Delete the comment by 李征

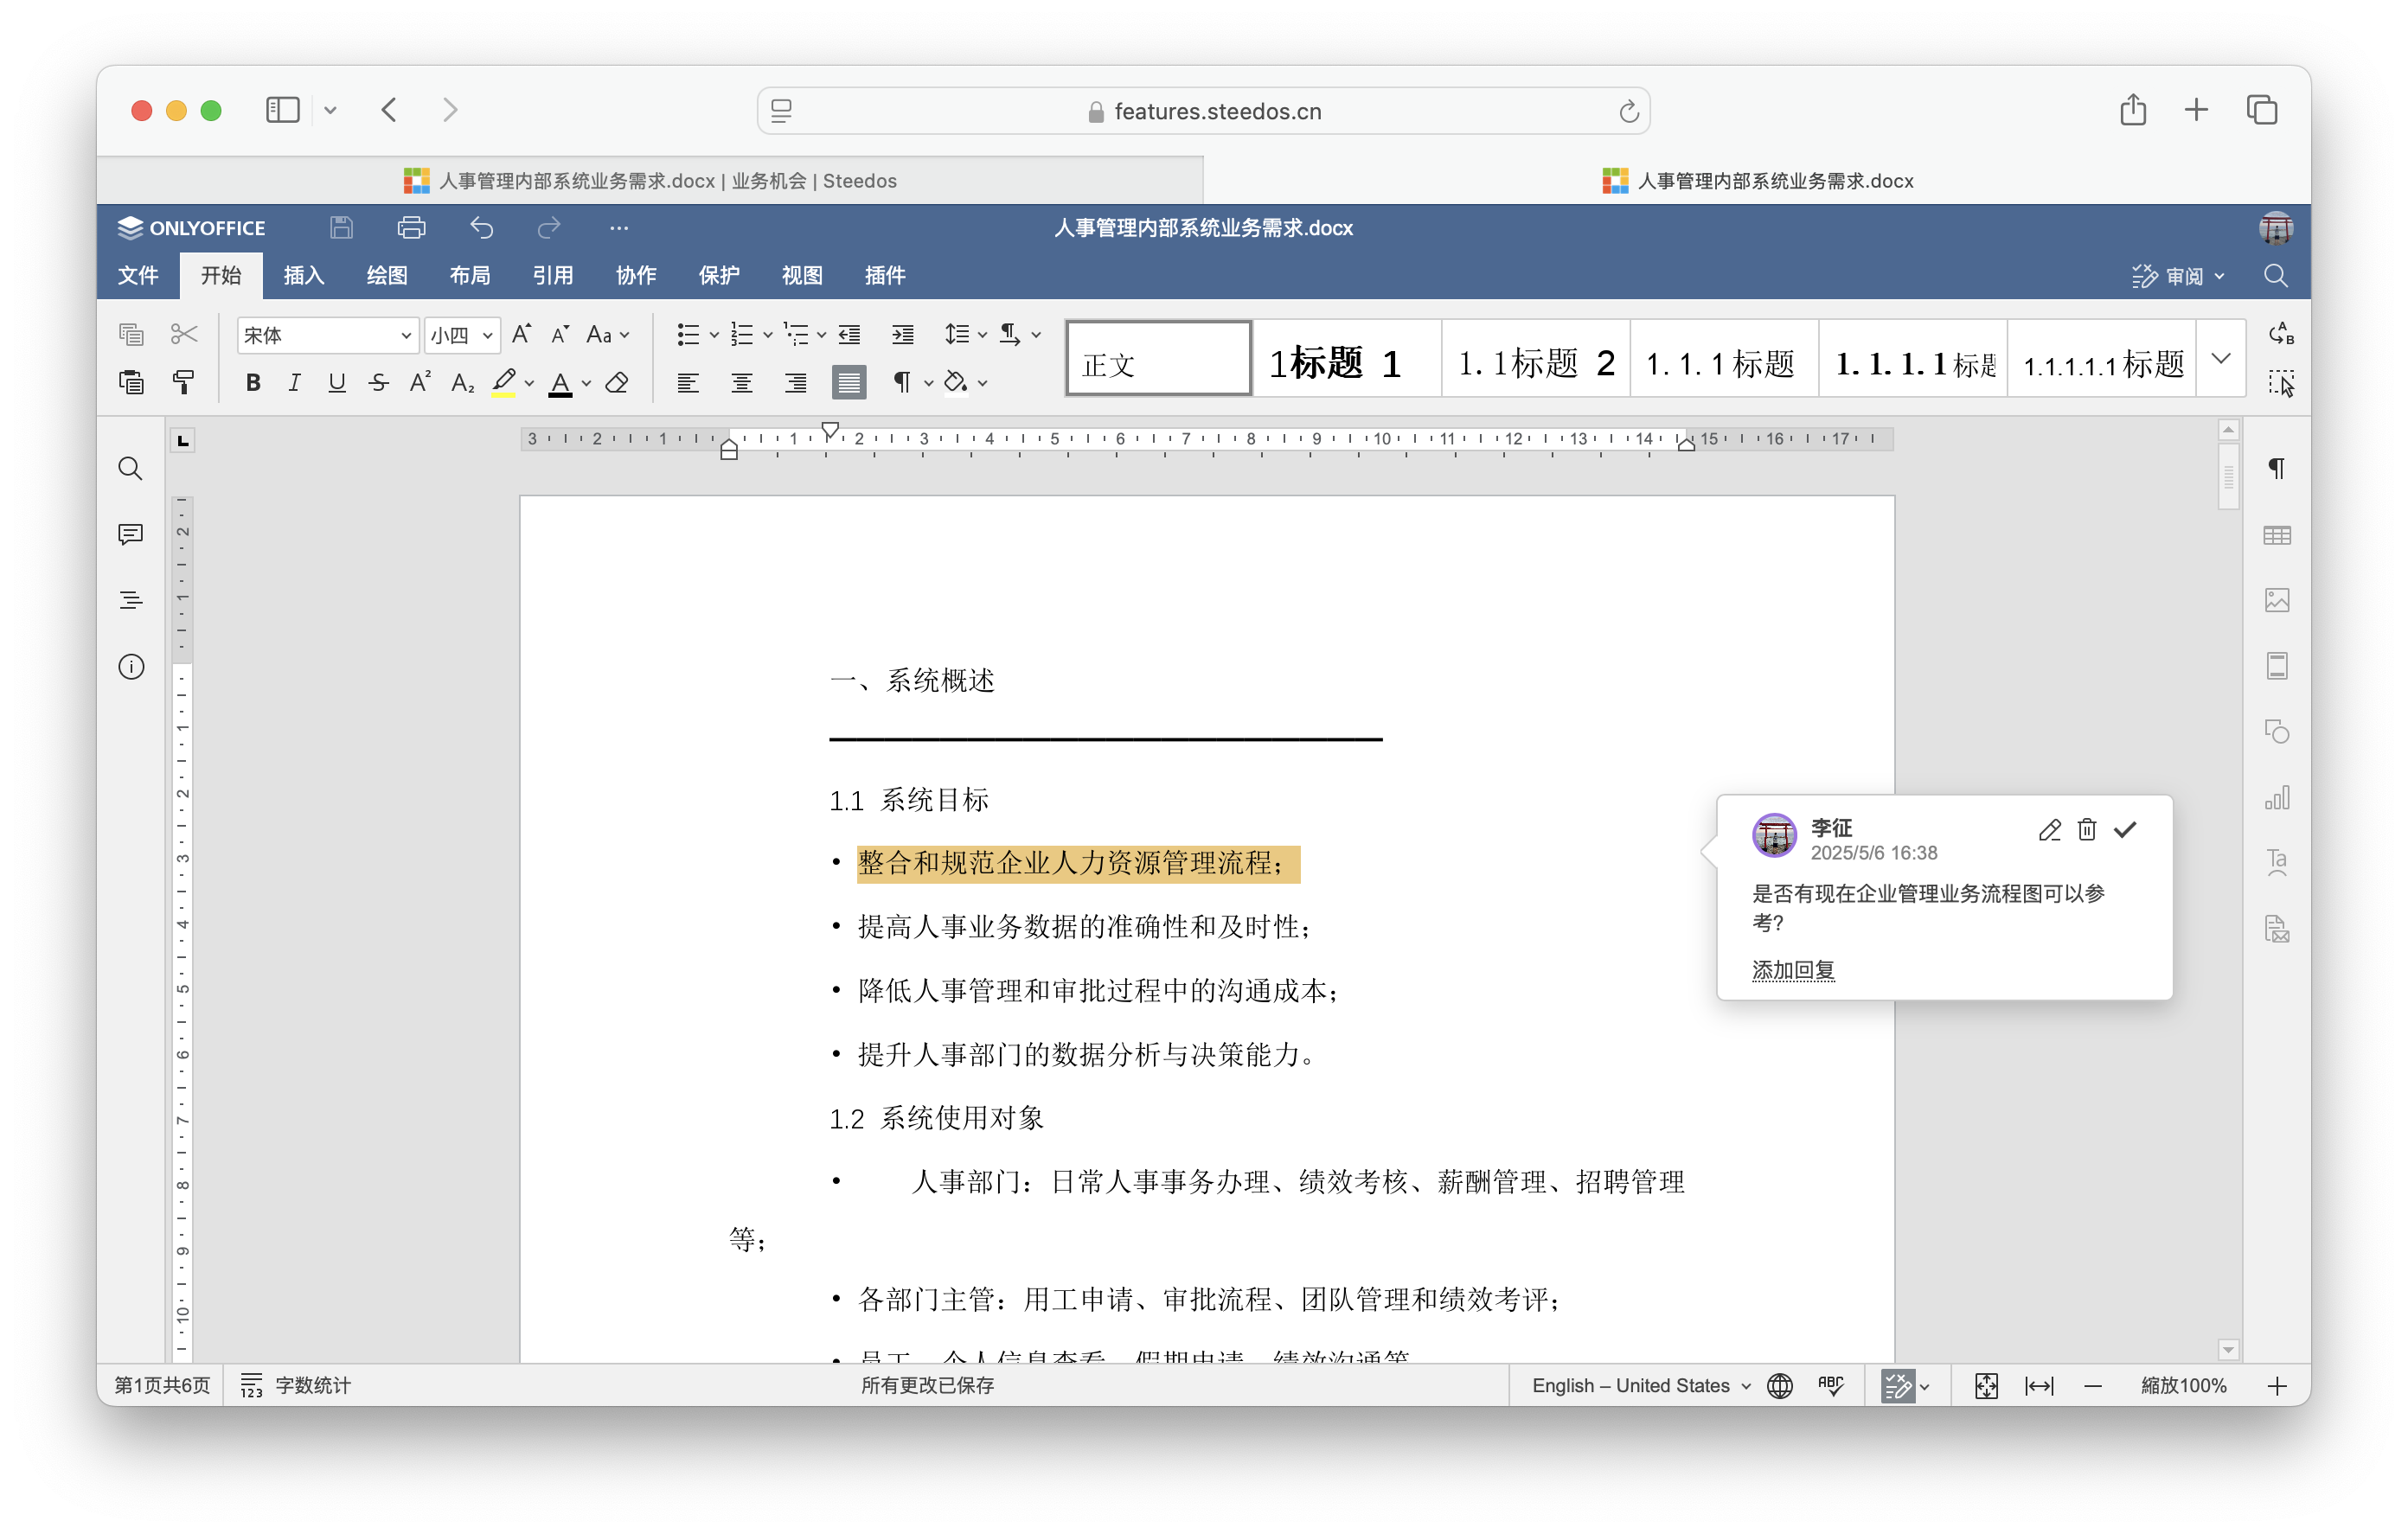2087,830
